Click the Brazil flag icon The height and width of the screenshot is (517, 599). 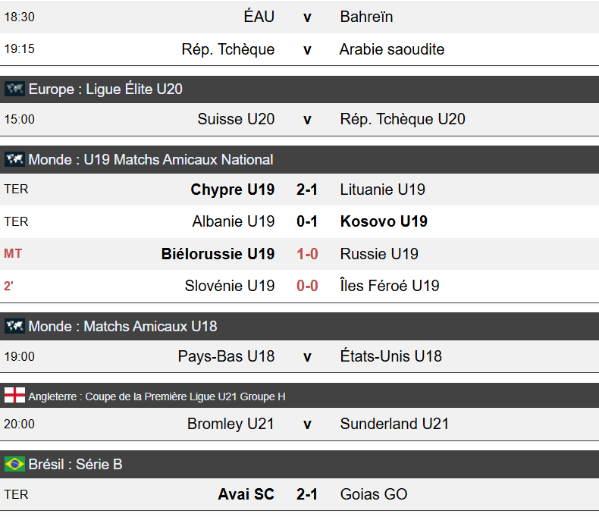[14, 464]
